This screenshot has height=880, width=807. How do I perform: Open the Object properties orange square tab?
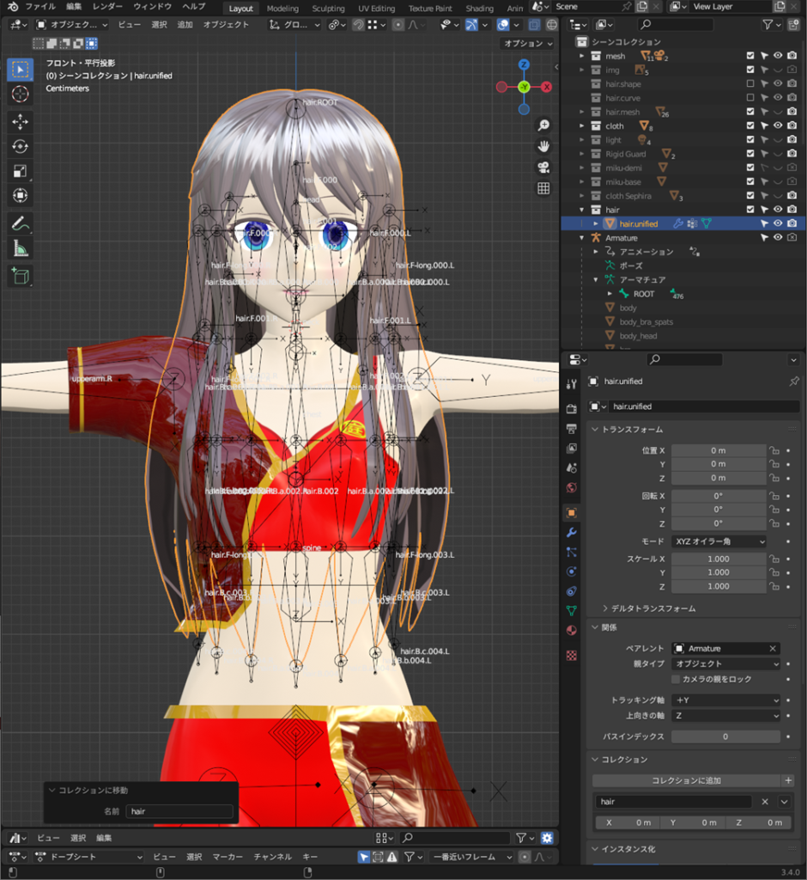pyautogui.click(x=572, y=512)
